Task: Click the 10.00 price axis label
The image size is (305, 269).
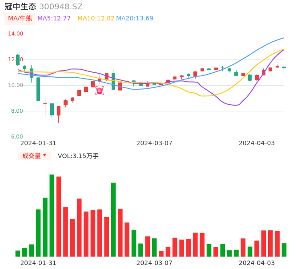Action: coord(16,85)
